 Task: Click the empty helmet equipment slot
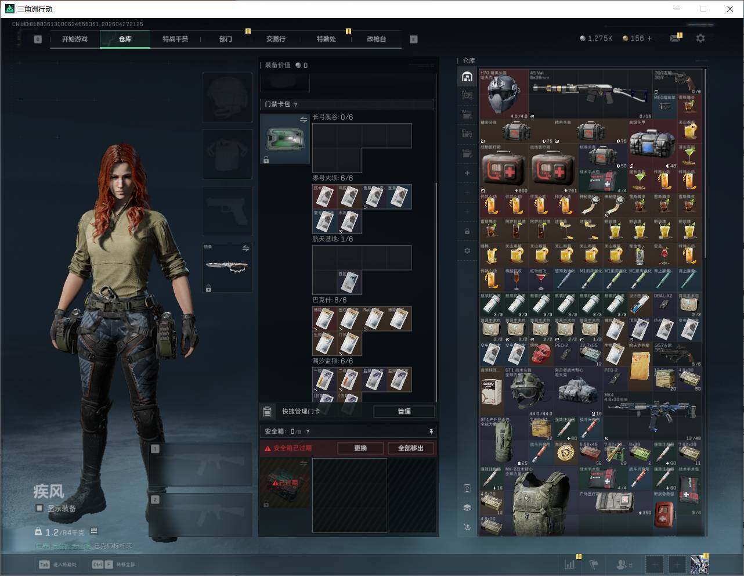click(x=227, y=98)
